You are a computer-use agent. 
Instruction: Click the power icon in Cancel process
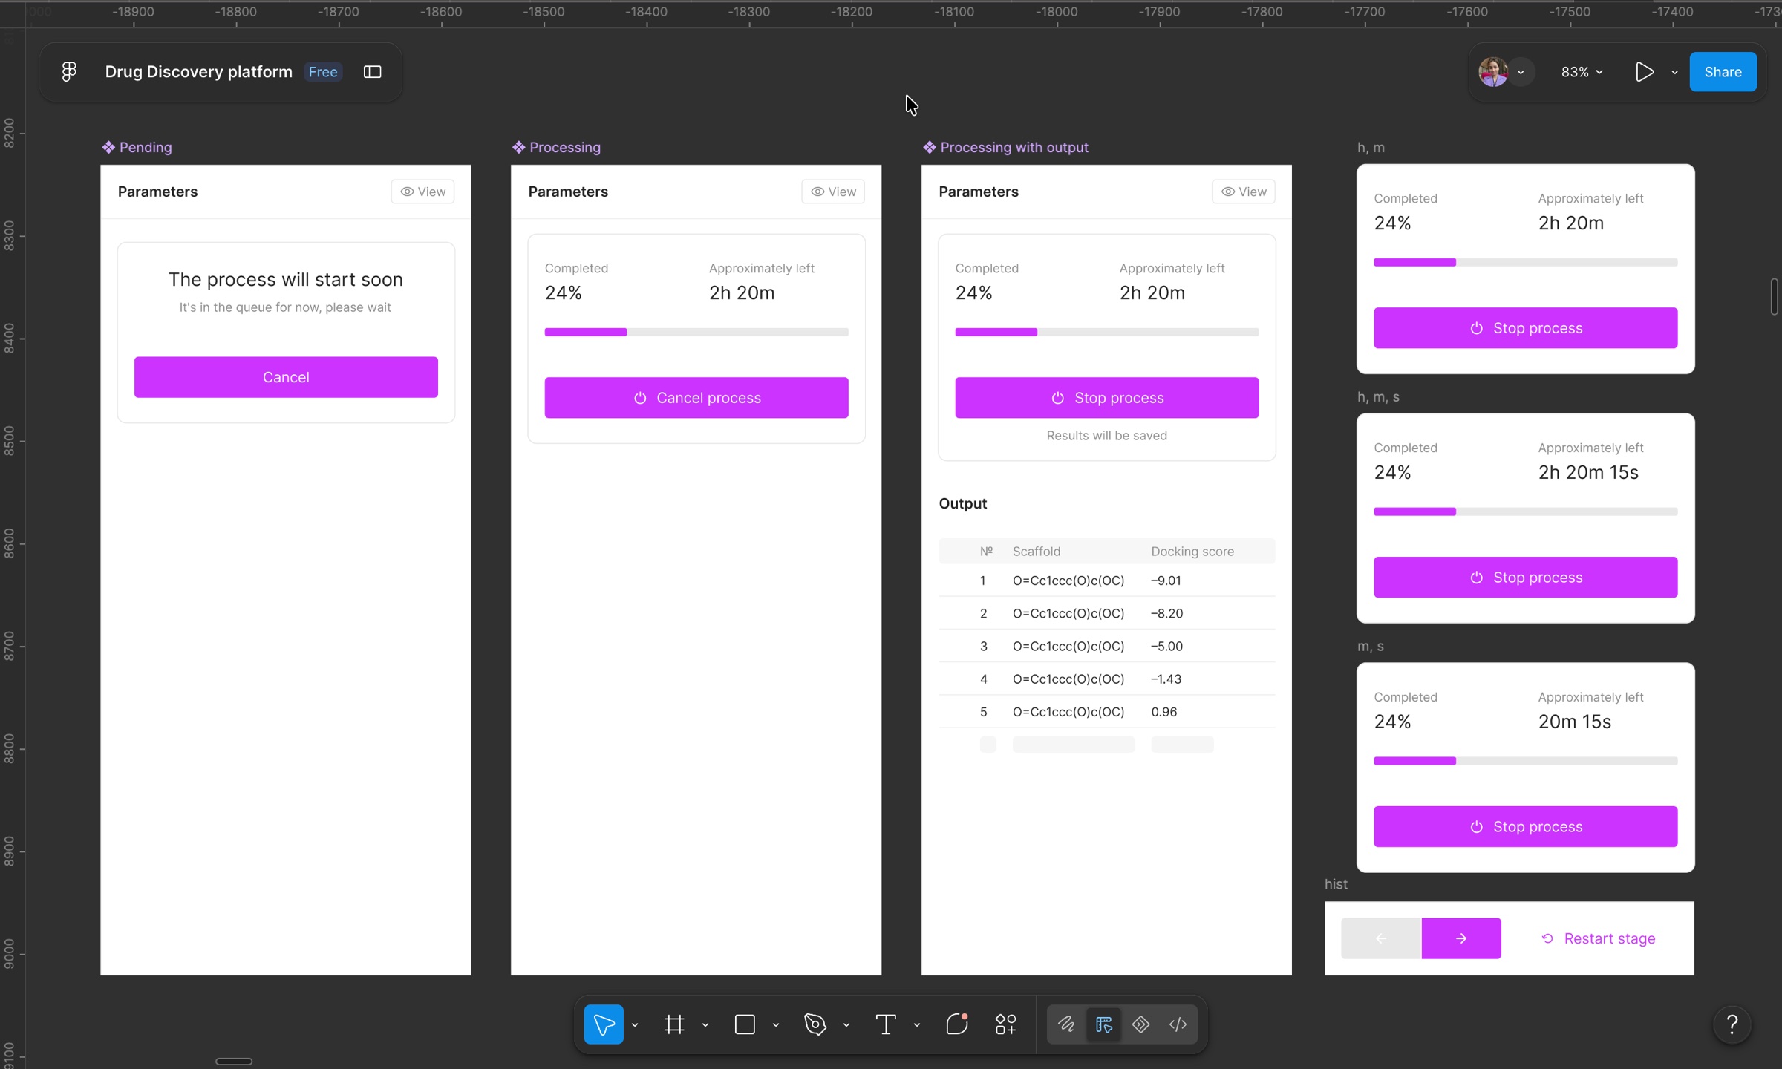click(x=640, y=398)
